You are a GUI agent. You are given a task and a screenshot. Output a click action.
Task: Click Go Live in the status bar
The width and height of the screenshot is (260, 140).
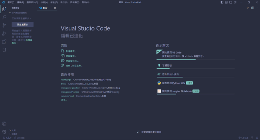point(243,138)
